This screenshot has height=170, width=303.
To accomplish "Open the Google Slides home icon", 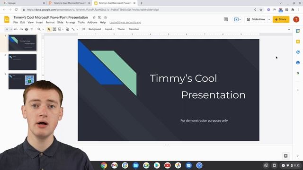I will pyautogui.click(x=7, y=19).
